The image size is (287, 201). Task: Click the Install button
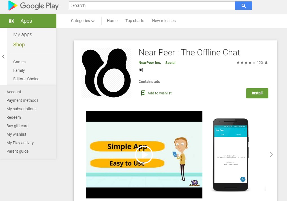pyautogui.click(x=257, y=93)
